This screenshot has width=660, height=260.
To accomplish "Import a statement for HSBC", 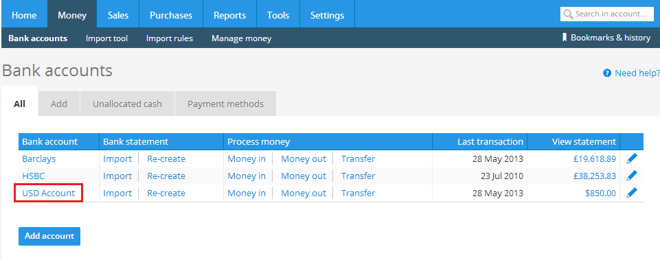I will [x=117, y=176].
